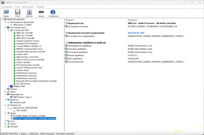Click the bus icon beside Шина
The width and height of the screenshot is (204, 135).
[x=8, y=92]
